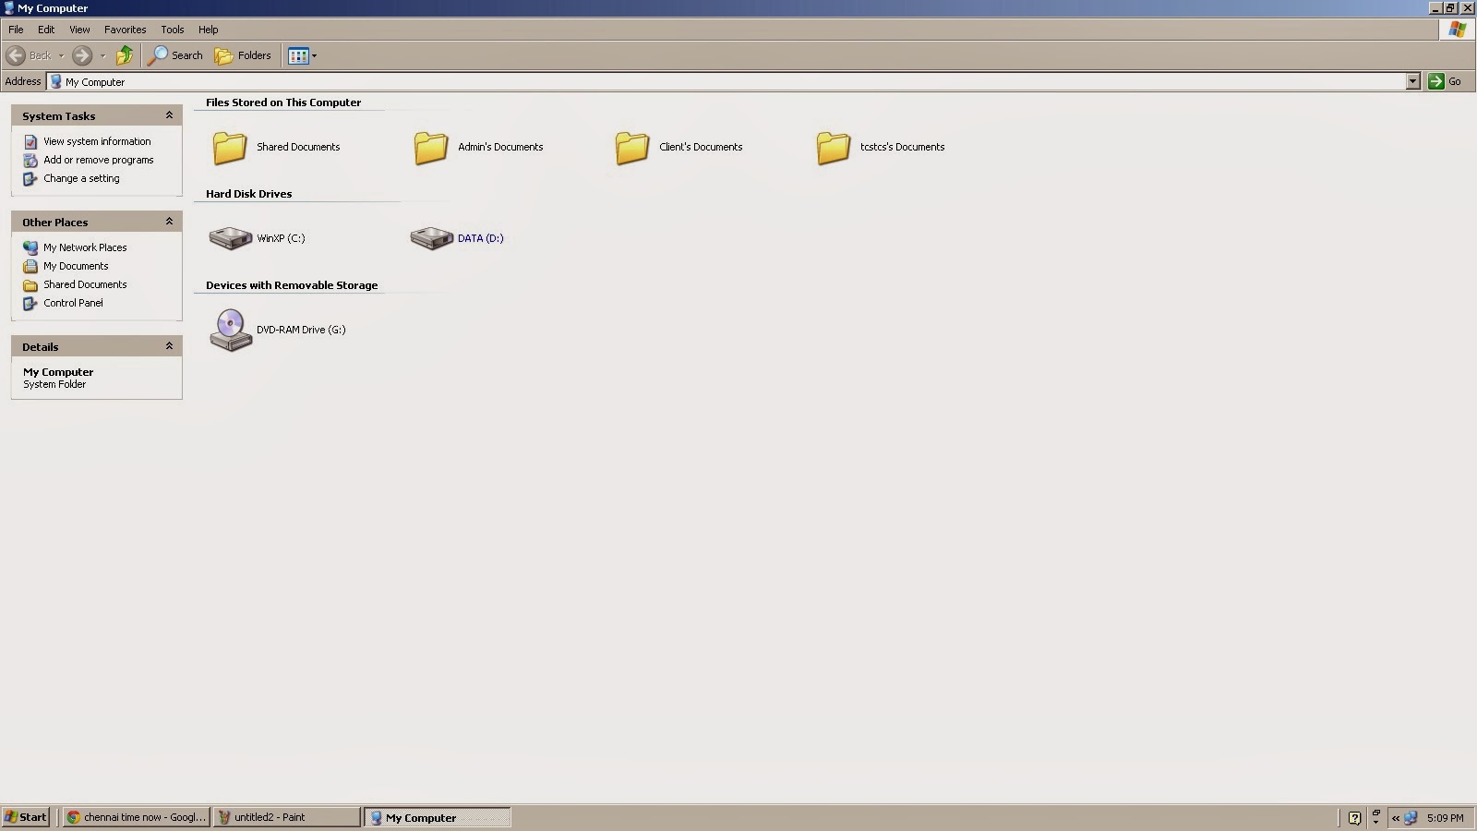The width and height of the screenshot is (1477, 831).
Task: Click the network tray icon
Action: click(x=1411, y=818)
